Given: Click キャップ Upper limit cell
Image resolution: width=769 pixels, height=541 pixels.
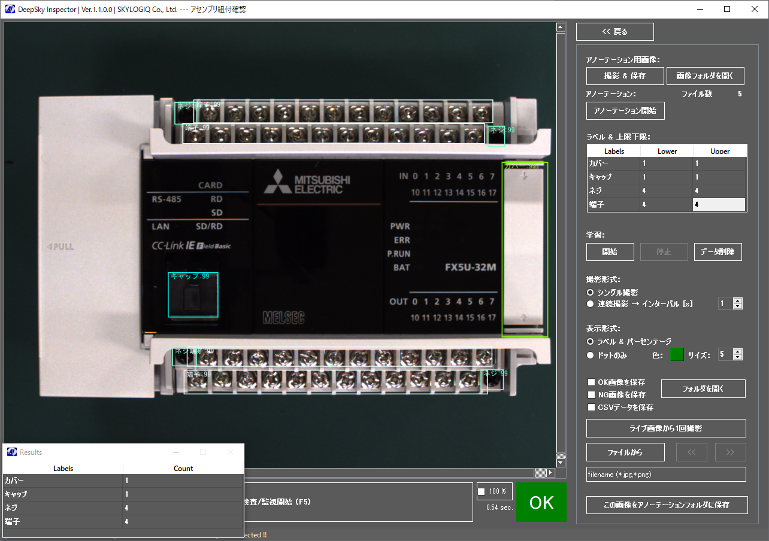Looking at the screenshot, I should (x=719, y=177).
